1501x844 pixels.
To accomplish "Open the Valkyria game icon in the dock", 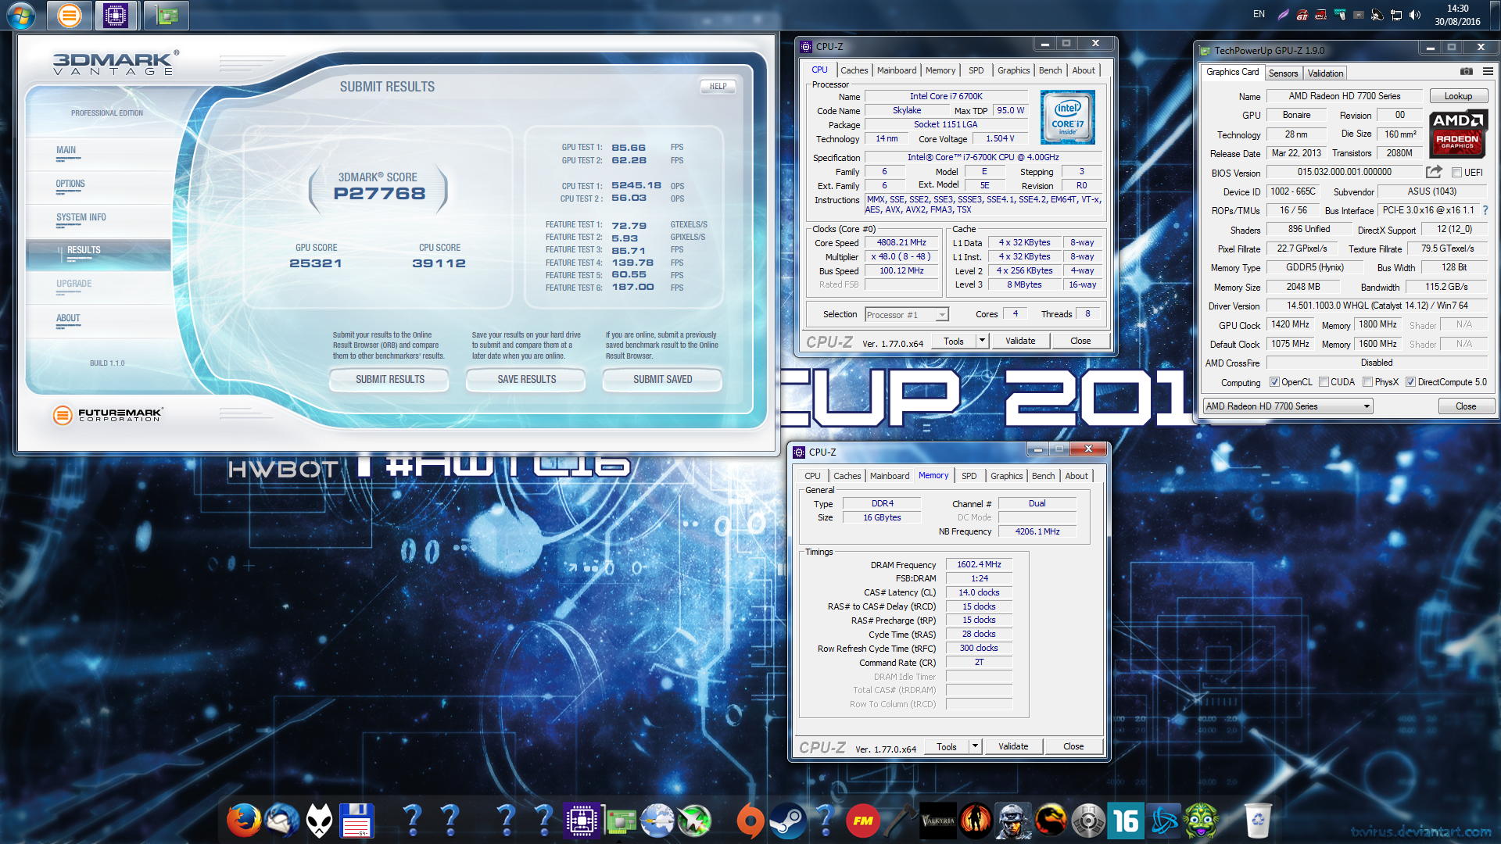I will point(937,821).
